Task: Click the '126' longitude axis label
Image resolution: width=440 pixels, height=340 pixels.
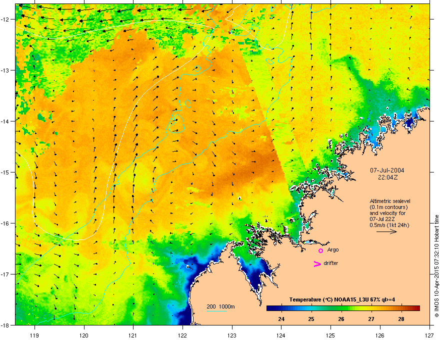Action: coord(380,335)
